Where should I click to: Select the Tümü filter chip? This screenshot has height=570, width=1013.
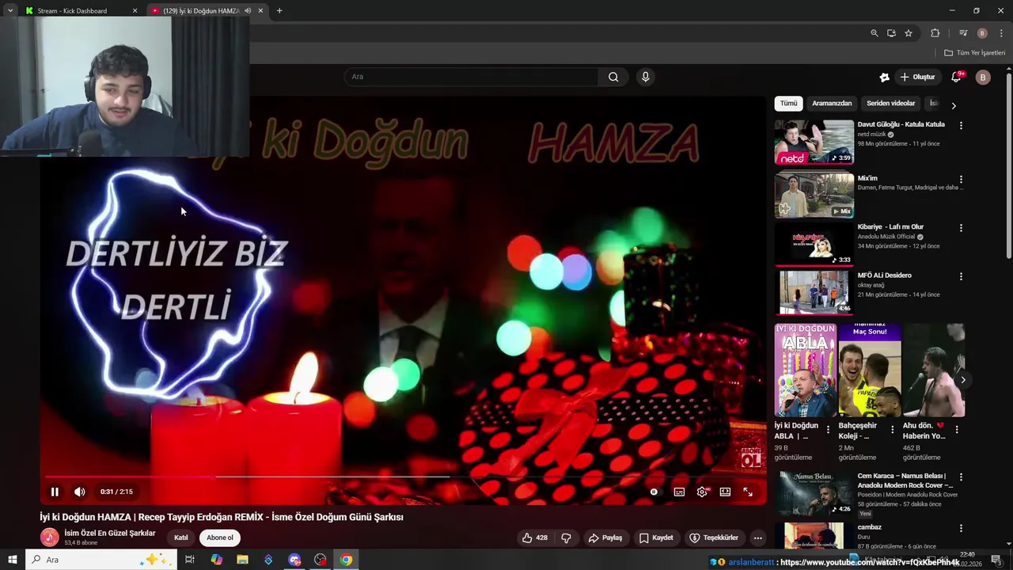tap(789, 104)
